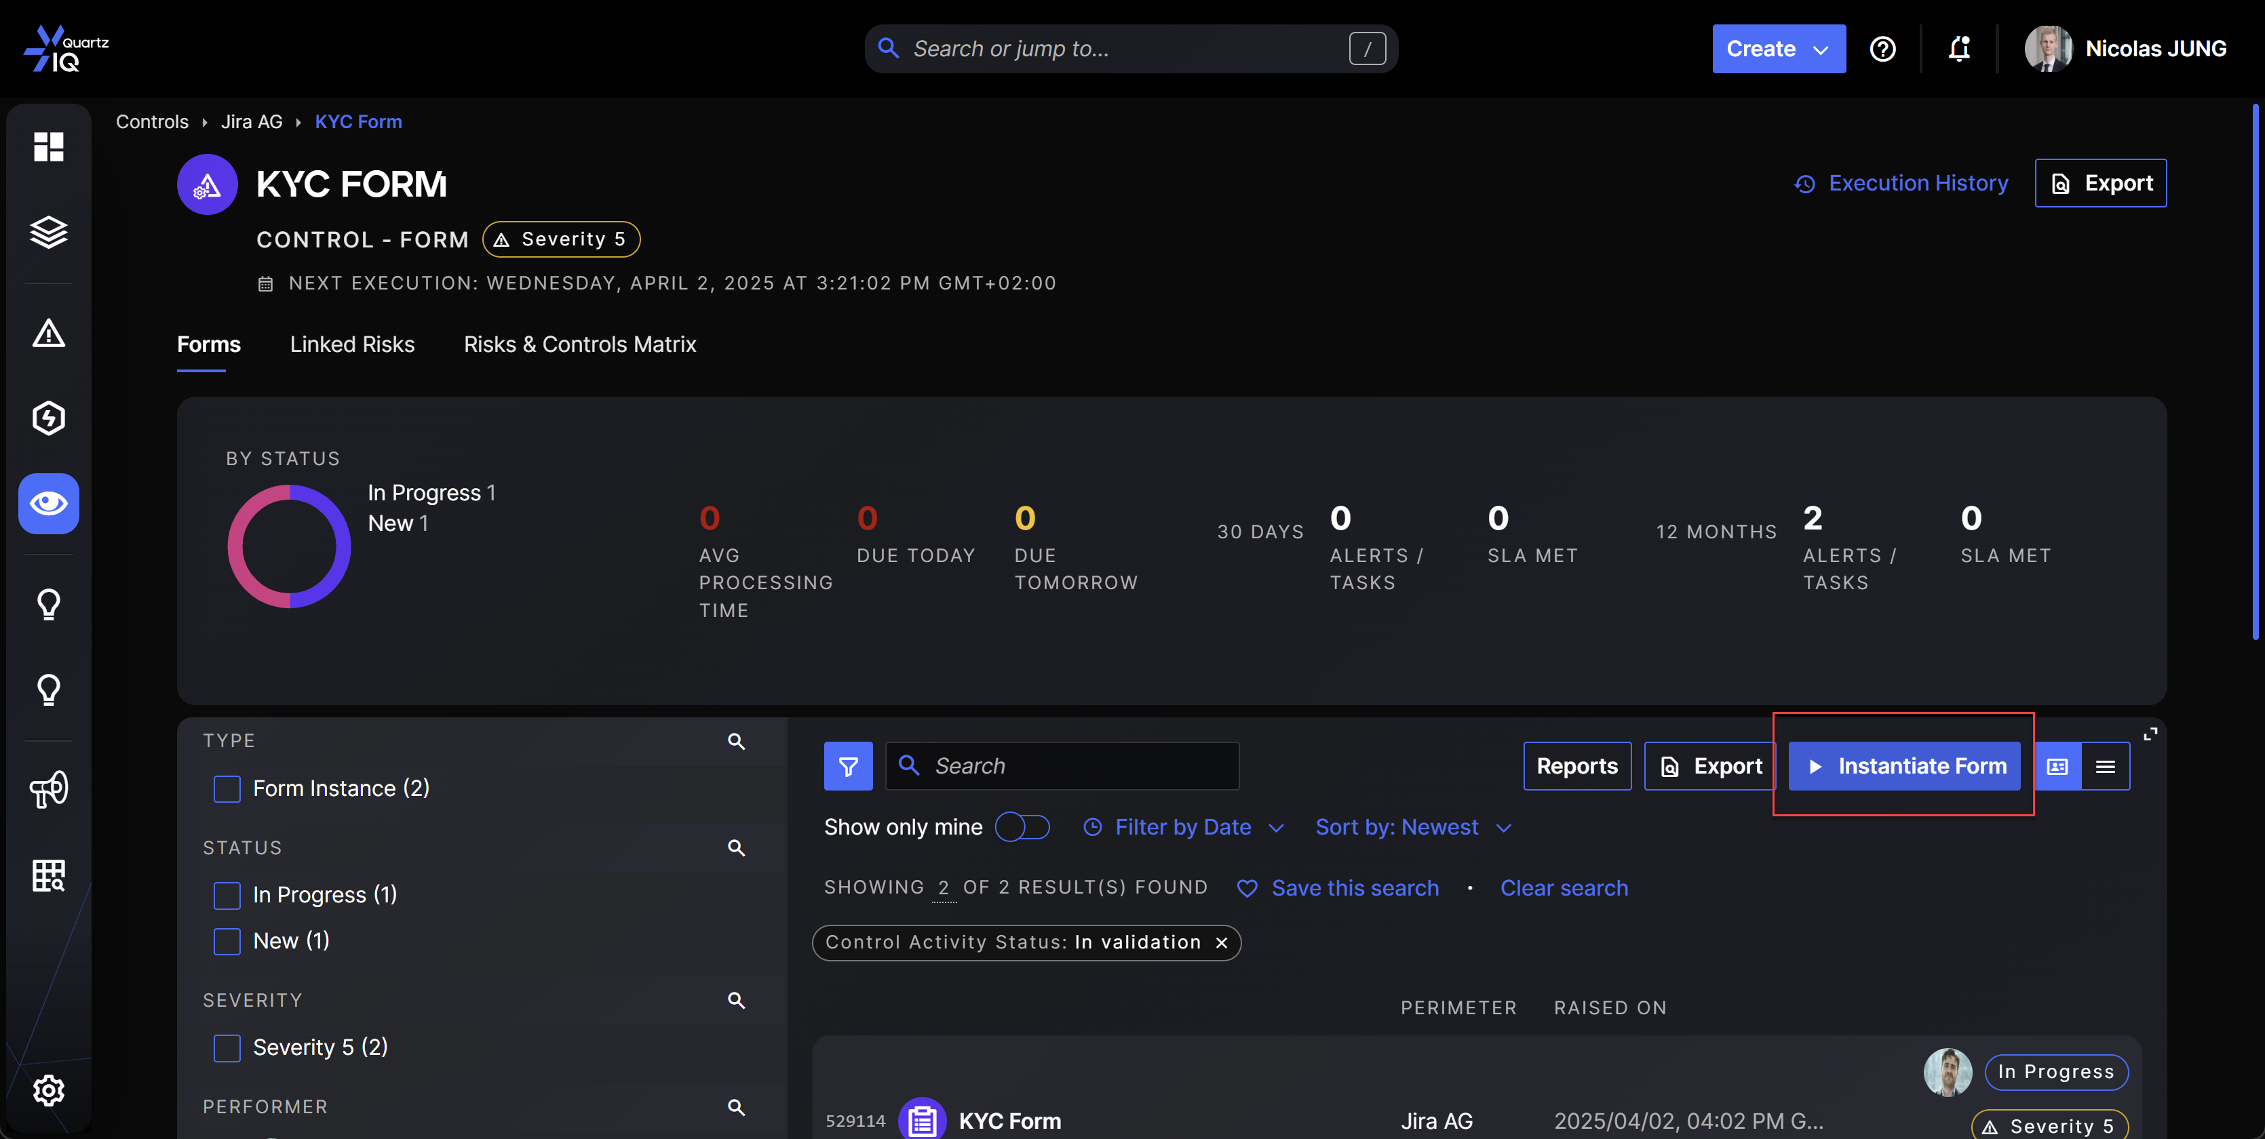The width and height of the screenshot is (2265, 1139).
Task: Click the megaphone sidebar icon
Action: point(48,788)
